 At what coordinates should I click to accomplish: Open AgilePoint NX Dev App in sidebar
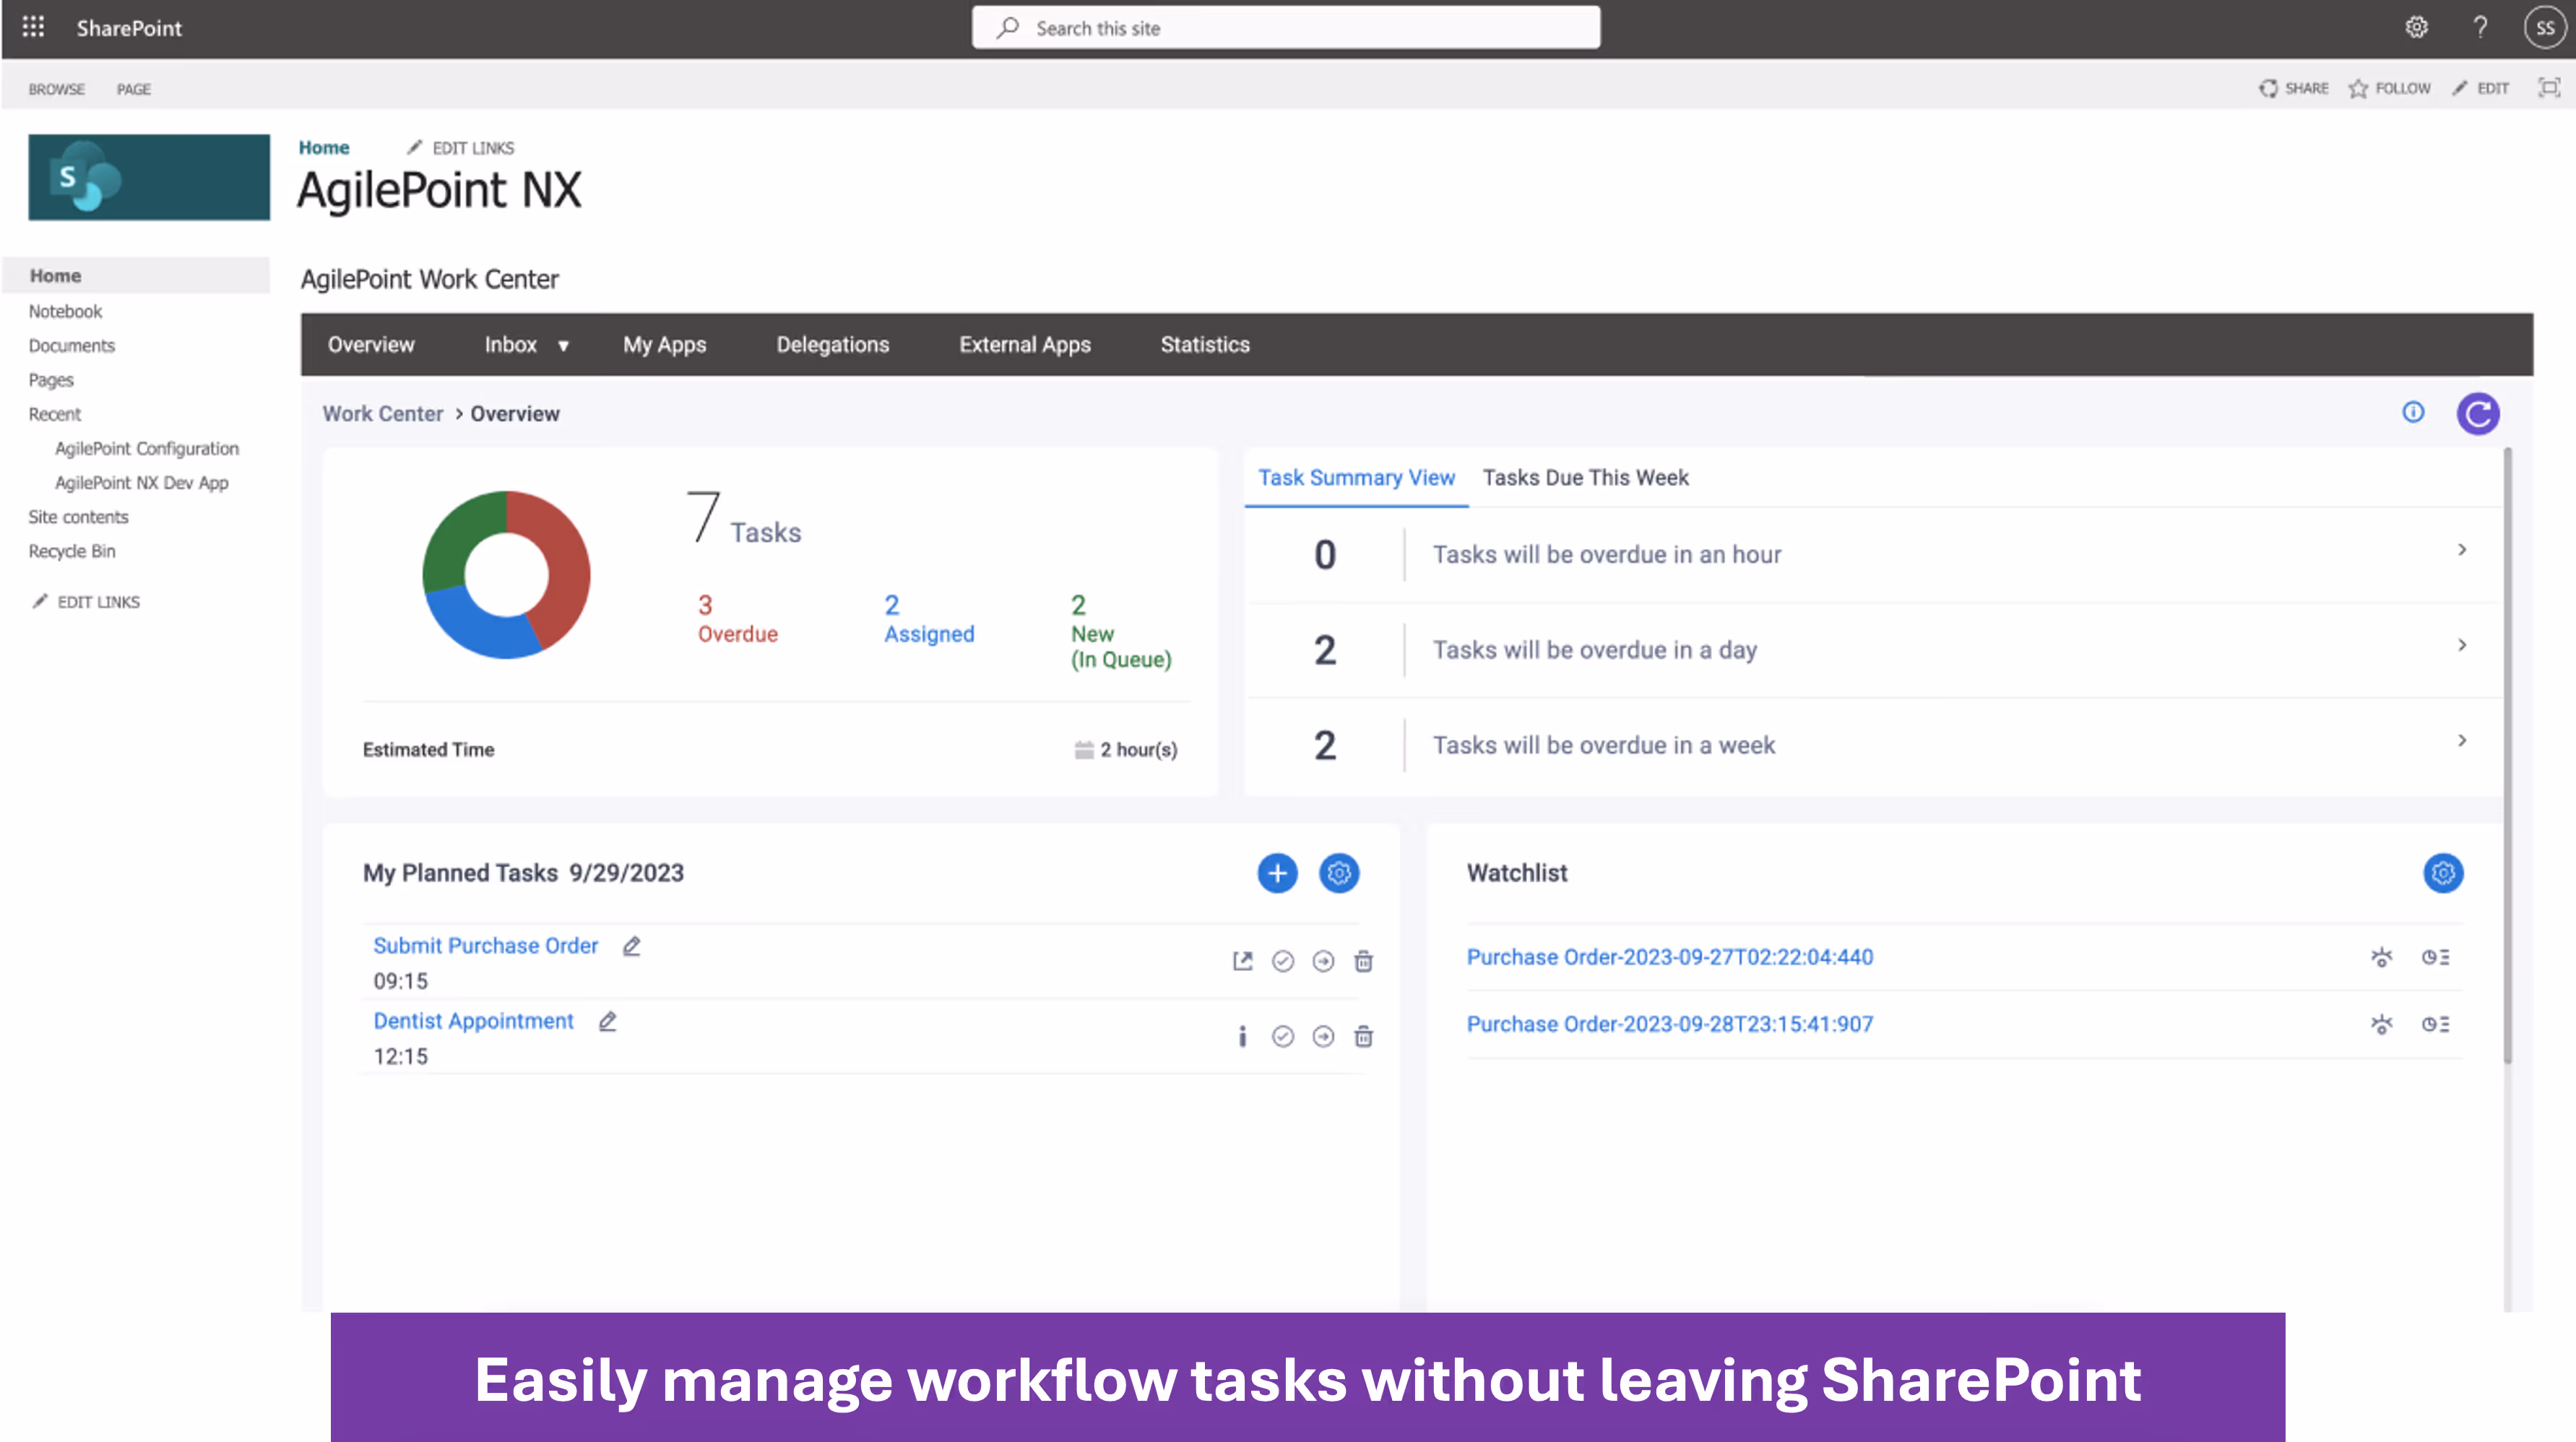pyautogui.click(x=141, y=483)
